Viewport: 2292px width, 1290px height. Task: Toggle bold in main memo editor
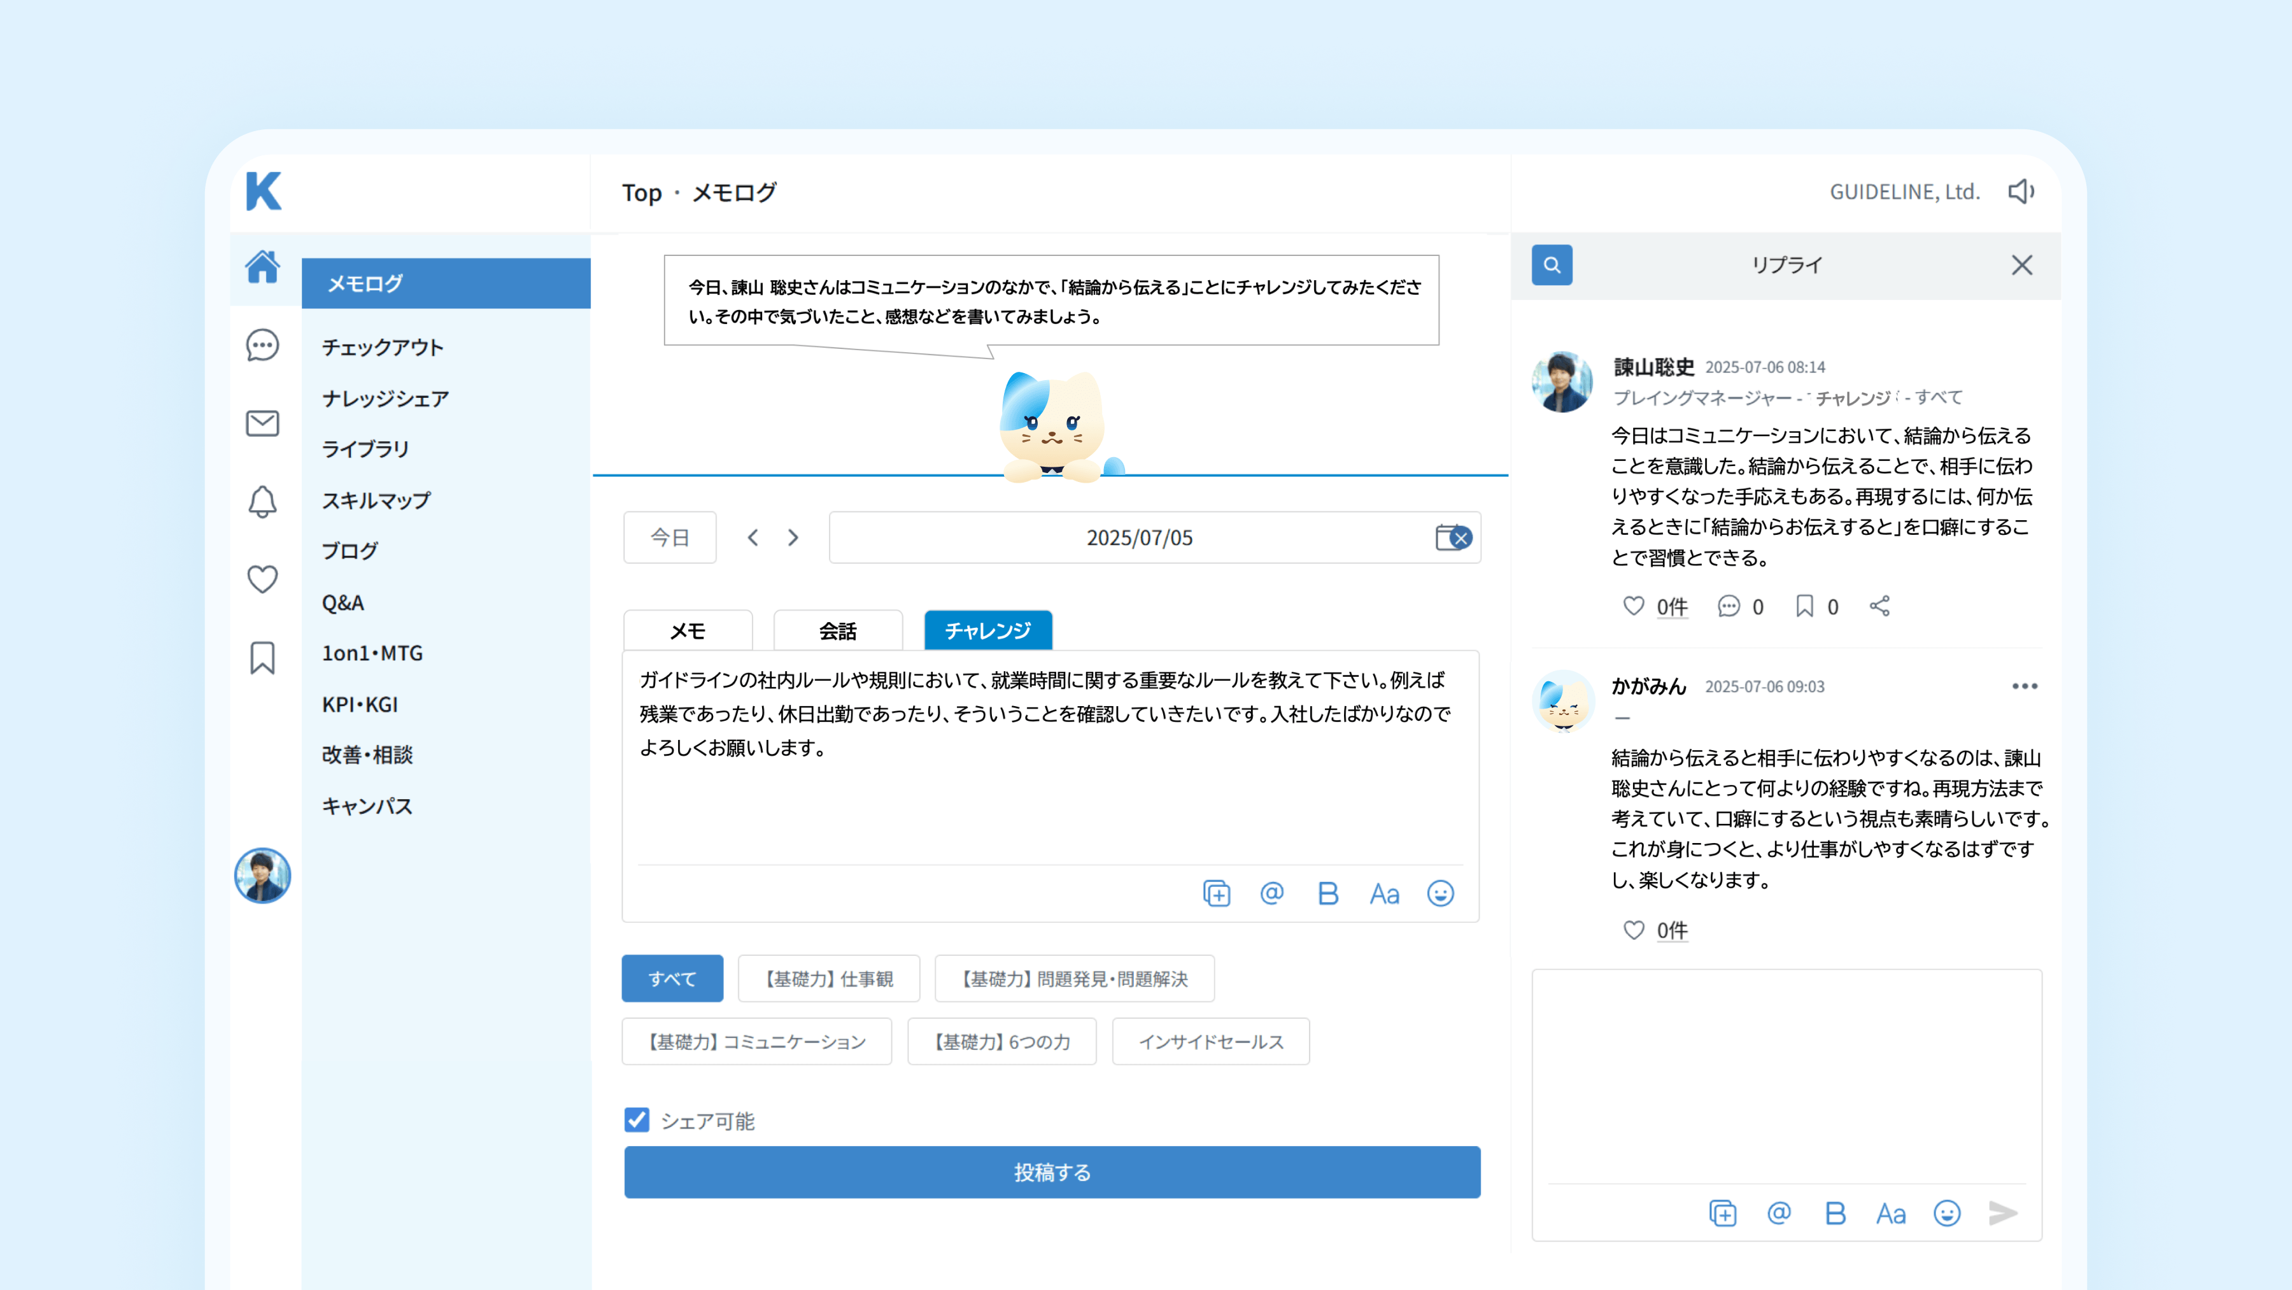click(x=1328, y=893)
